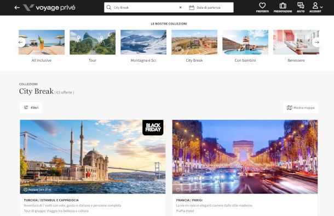
Task: Go back using the header arrow
Action: 17,8
